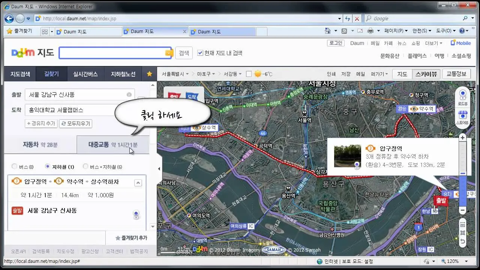Click the map undo/reset arrow tool
480x270 pixels.
pos(463,241)
